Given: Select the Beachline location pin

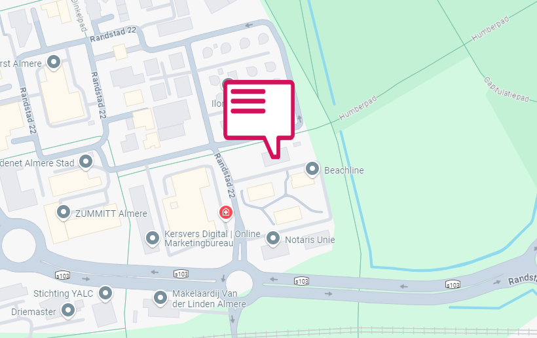Looking at the screenshot, I should point(312,169).
